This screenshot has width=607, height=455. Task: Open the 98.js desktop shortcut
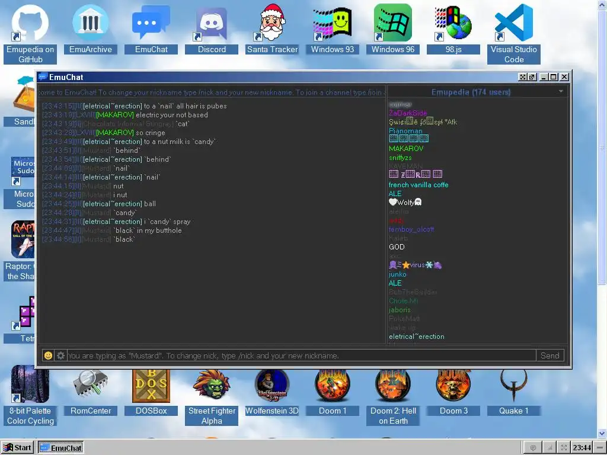(453, 28)
